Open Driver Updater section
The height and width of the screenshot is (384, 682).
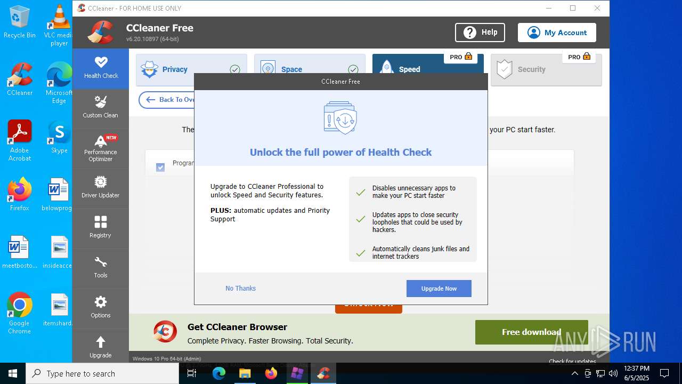(x=101, y=188)
